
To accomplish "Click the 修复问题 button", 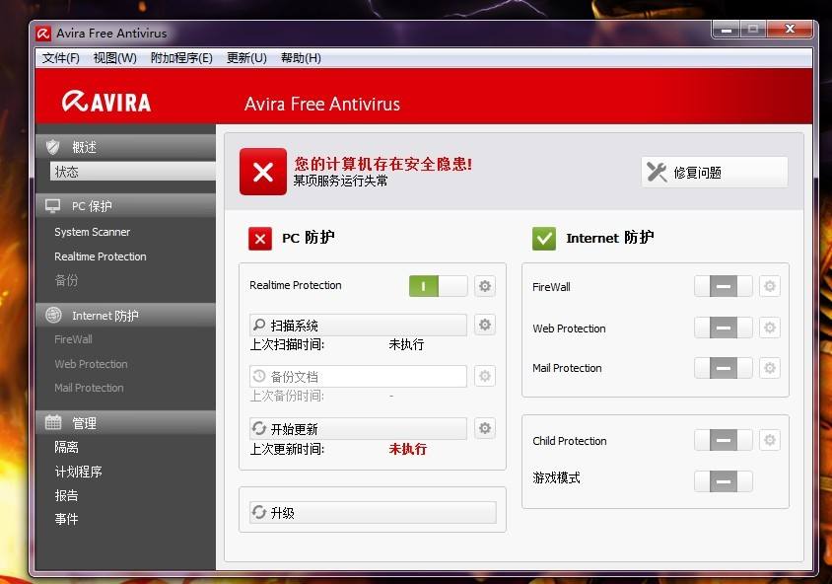I will point(714,172).
